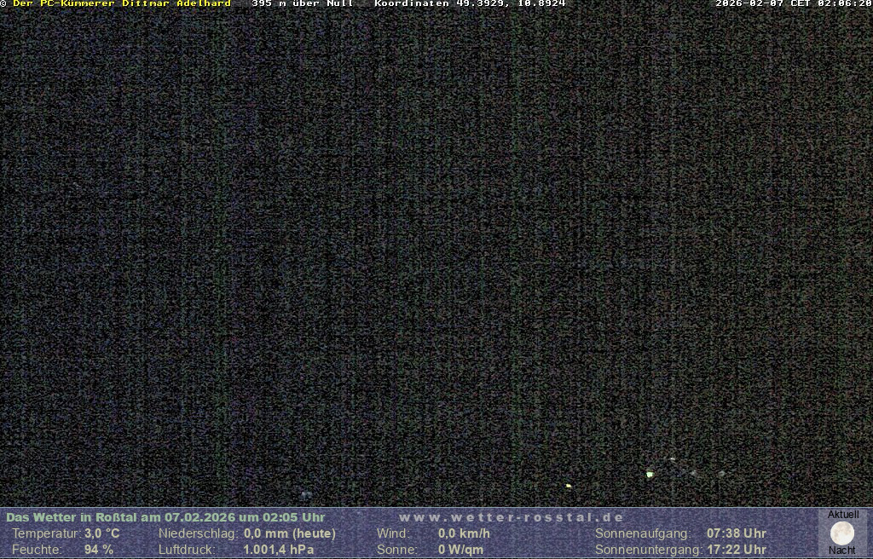This screenshot has width=873, height=559.
Task: Click the Sonnenuntergang time 17:22 Uhr
Action: [x=736, y=550]
